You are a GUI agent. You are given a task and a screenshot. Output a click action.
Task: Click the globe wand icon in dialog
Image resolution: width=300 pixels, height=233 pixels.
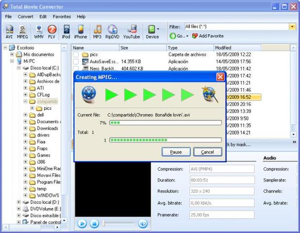click(x=210, y=95)
